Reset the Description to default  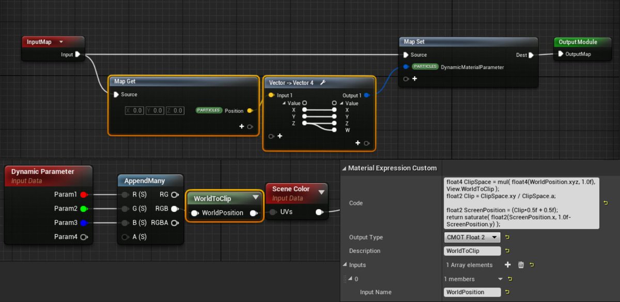(x=508, y=251)
